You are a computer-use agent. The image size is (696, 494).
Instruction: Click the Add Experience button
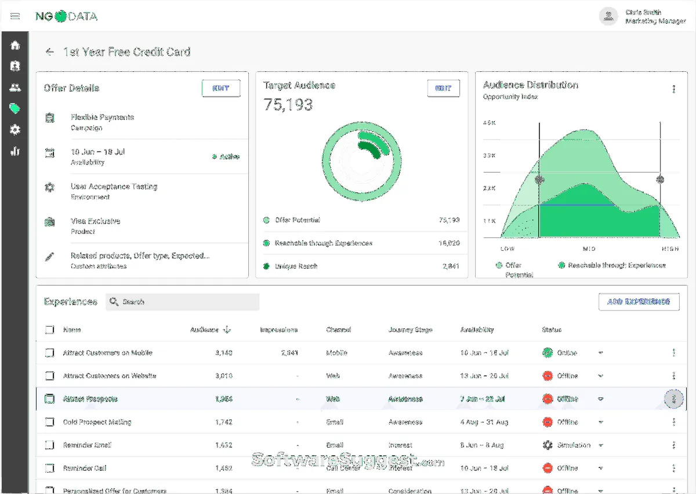639,302
